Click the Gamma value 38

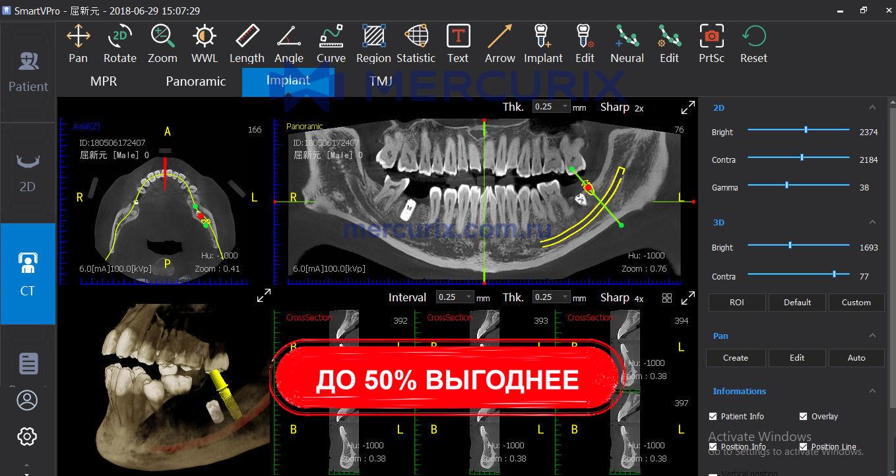[864, 187]
